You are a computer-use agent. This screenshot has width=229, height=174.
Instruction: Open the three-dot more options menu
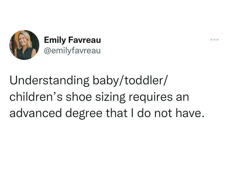tap(214, 40)
